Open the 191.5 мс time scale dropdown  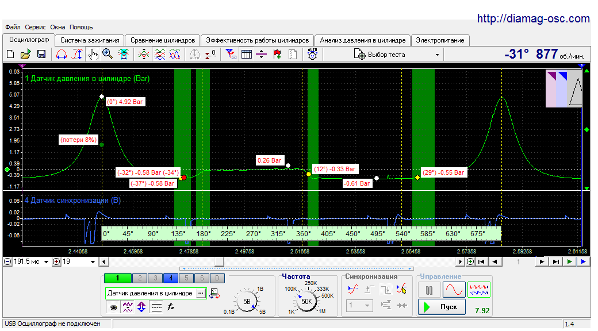(46, 262)
